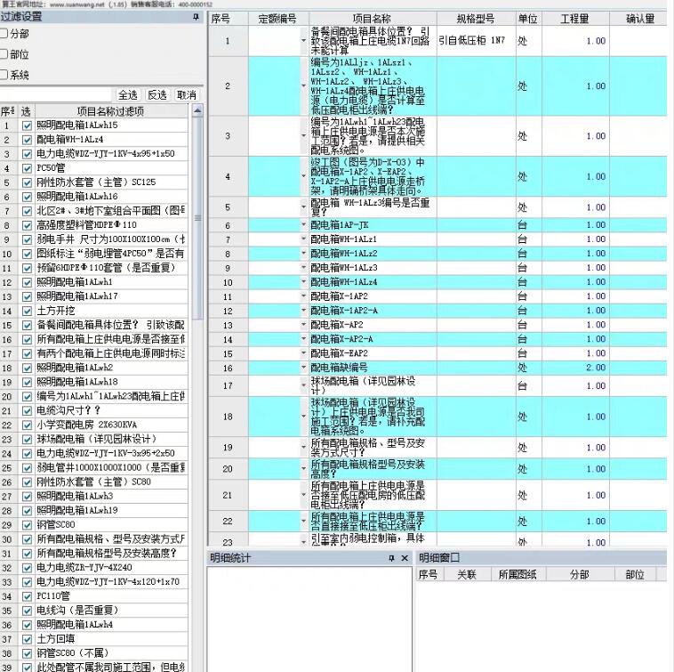Click 确认量 cell for 配电箱WH-1ALz3
674x672 pixels.
640,268
